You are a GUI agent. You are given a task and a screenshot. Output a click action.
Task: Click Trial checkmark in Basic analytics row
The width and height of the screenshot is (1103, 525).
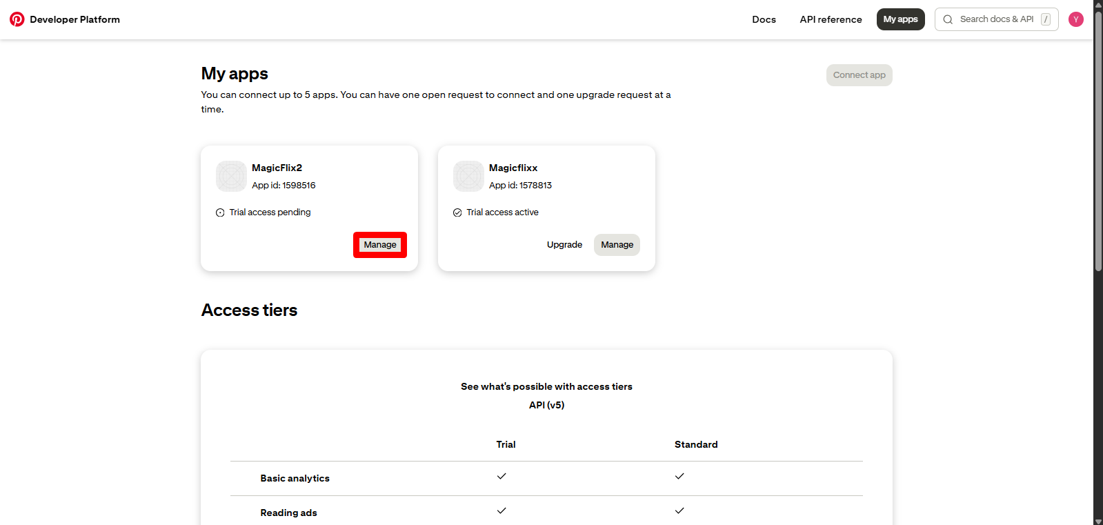pos(501,476)
